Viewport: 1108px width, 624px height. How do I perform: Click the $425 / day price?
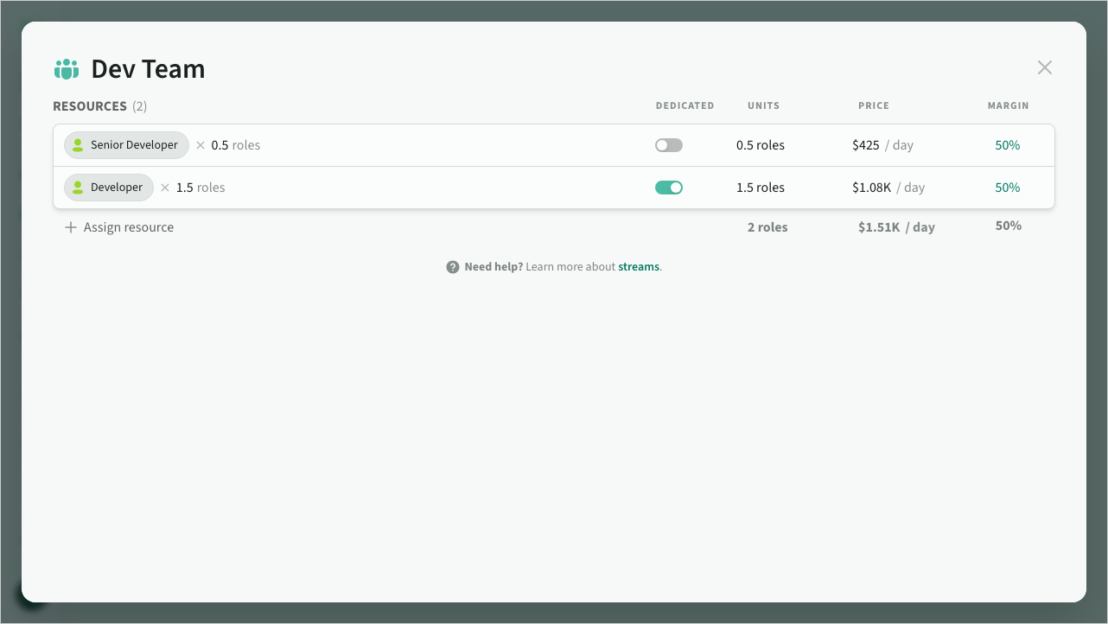[882, 145]
